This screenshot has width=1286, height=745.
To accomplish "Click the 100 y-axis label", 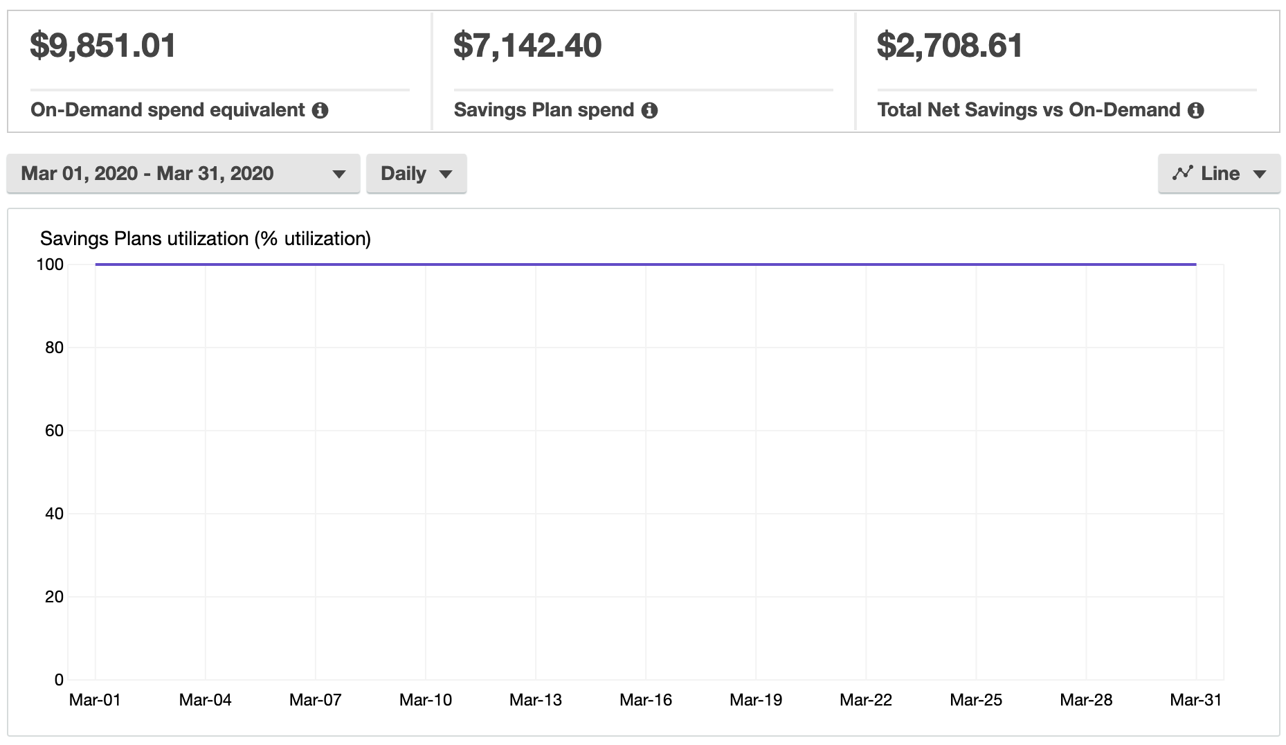I will pos(50,264).
